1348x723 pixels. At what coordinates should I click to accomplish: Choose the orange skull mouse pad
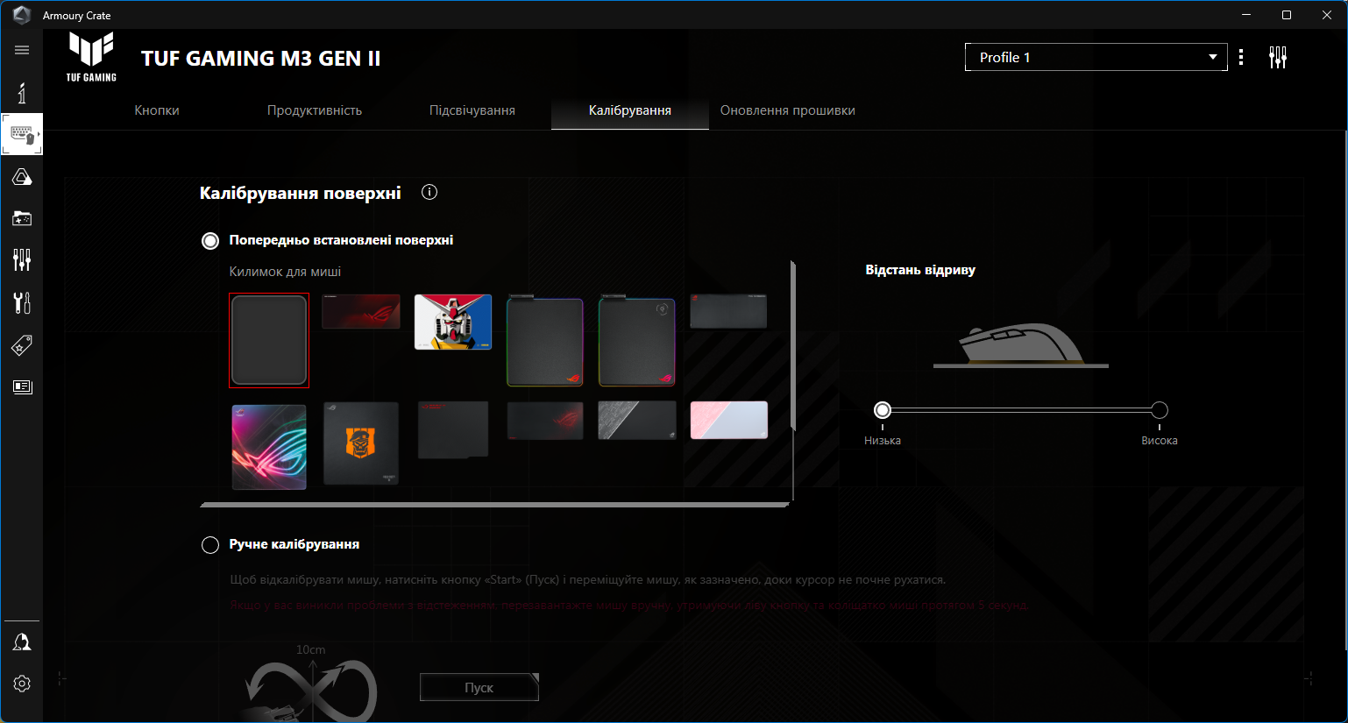point(361,443)
